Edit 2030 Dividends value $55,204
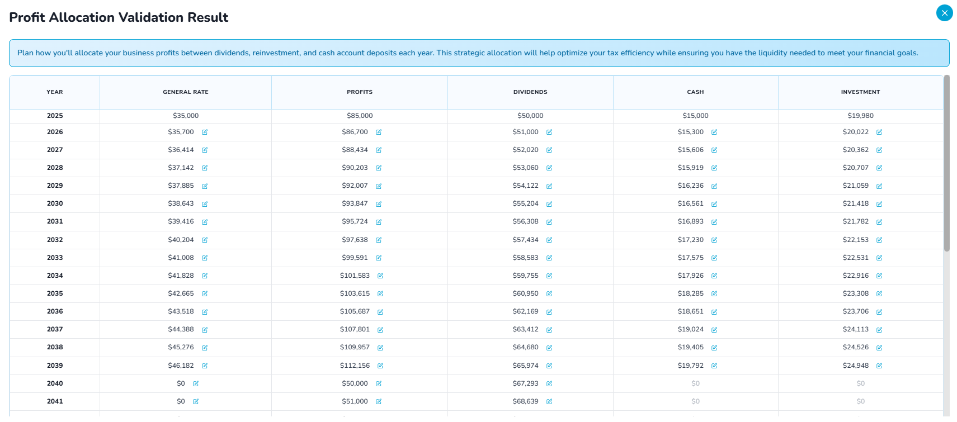Image resolution: width=957 pixels, height=422 pixels. [x=549, y=204]
